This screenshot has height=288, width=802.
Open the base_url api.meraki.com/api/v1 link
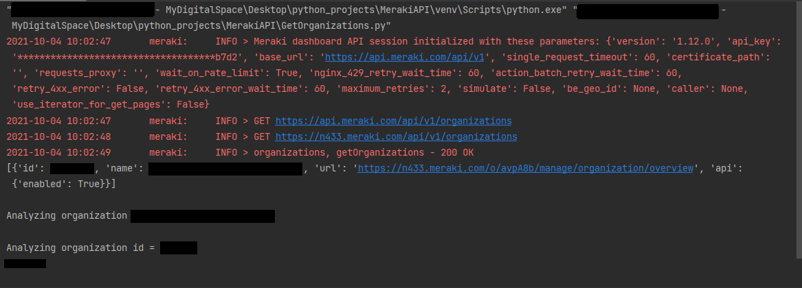(405, 57)
